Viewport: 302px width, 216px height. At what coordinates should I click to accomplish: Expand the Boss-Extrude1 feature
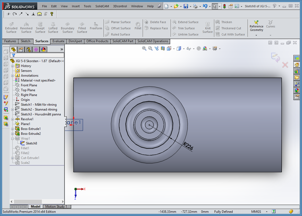(13, 129)
